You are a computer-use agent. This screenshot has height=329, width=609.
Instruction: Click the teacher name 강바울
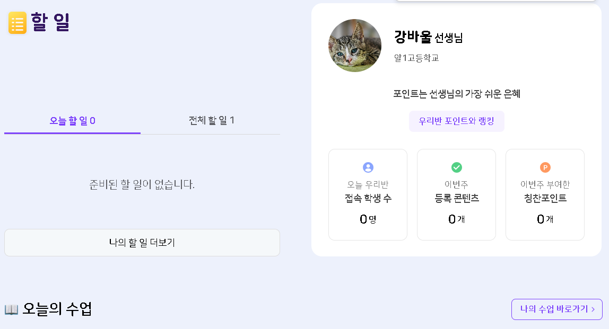[x=413, y=37]
